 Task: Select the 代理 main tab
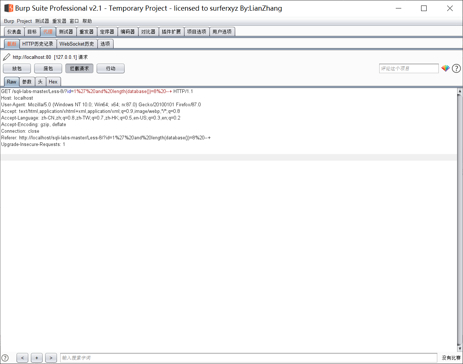tap(48, 32)
